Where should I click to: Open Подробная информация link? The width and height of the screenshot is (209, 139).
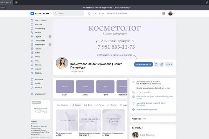pos(146,109)
